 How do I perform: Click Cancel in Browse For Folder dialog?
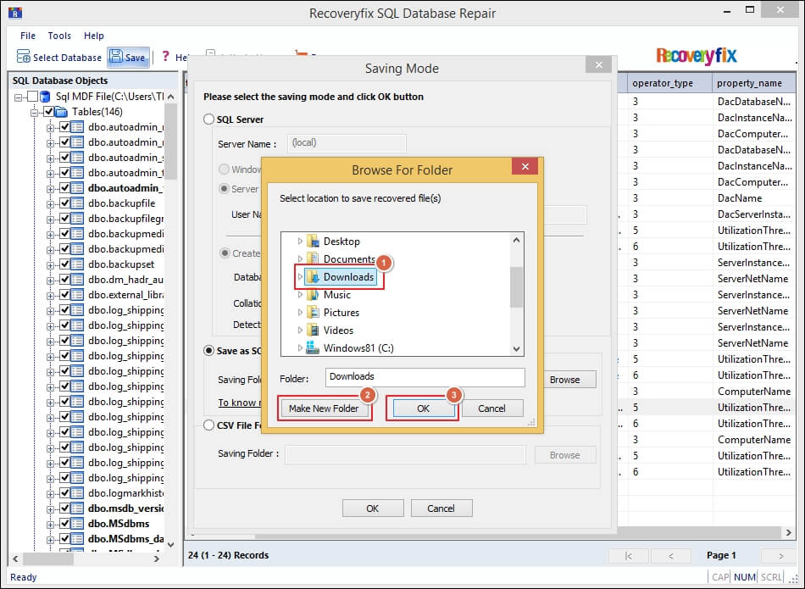[x=491, y=408]
